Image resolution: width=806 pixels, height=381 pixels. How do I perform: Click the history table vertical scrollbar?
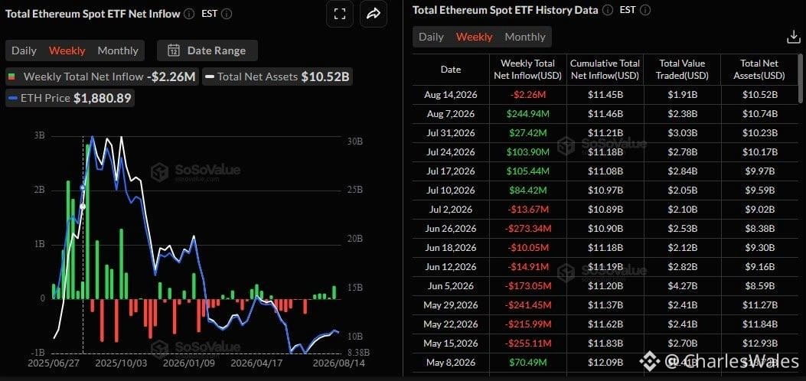point(800,77)
